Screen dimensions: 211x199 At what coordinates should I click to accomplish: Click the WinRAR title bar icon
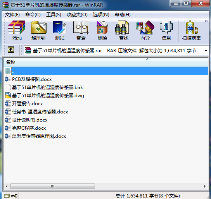point(5,5)
